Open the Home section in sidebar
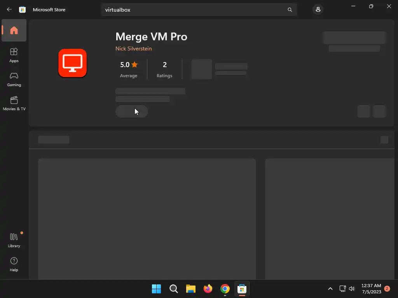This screenshot has width=398, height=298. [14, 30]
